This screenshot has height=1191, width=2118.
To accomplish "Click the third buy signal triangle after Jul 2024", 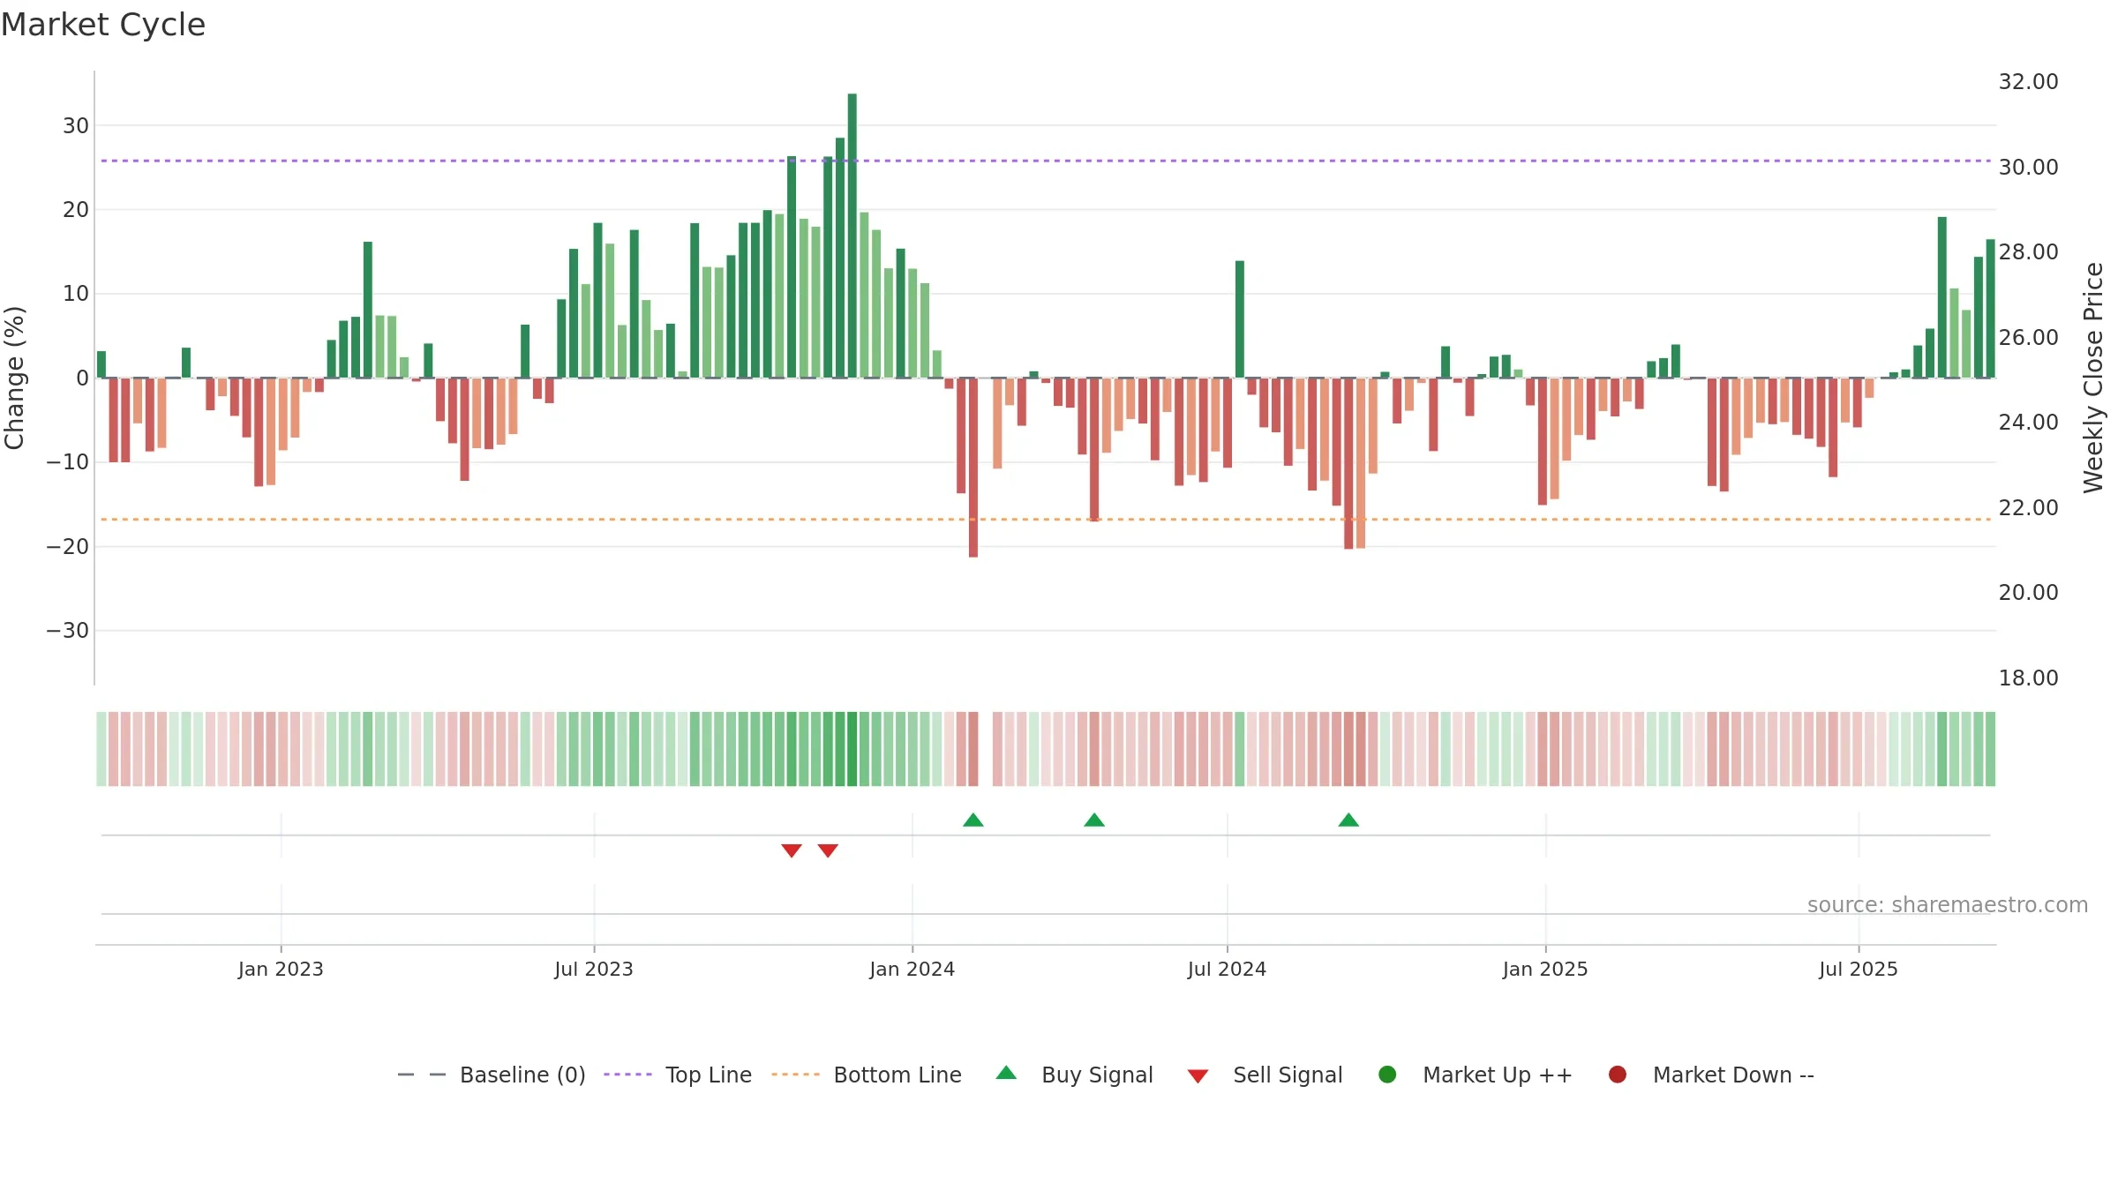I will coord(1348,820).
